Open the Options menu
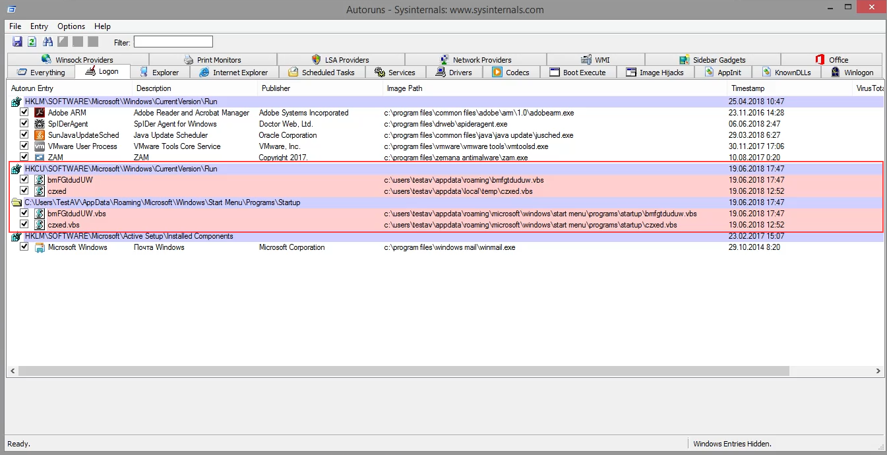Image resolution: width=887 pixels, height=455 pixels. pos(71,26)
